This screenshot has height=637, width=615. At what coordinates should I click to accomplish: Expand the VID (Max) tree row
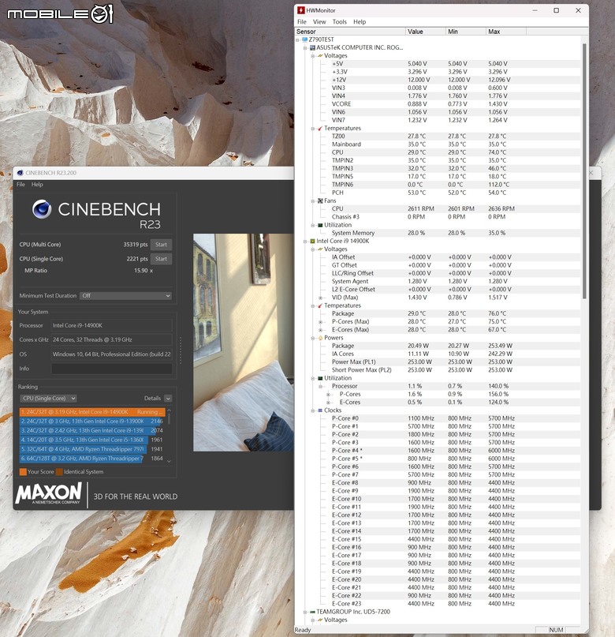point(320,298)
